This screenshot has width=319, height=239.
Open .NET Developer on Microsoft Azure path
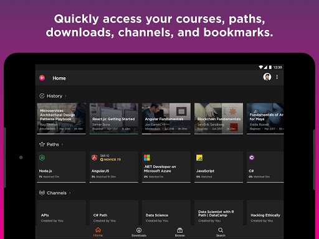(166, 167)
